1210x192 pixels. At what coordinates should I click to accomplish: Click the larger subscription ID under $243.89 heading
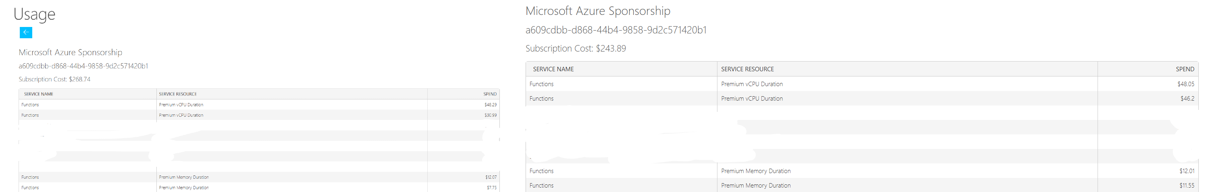click(616, 30)
